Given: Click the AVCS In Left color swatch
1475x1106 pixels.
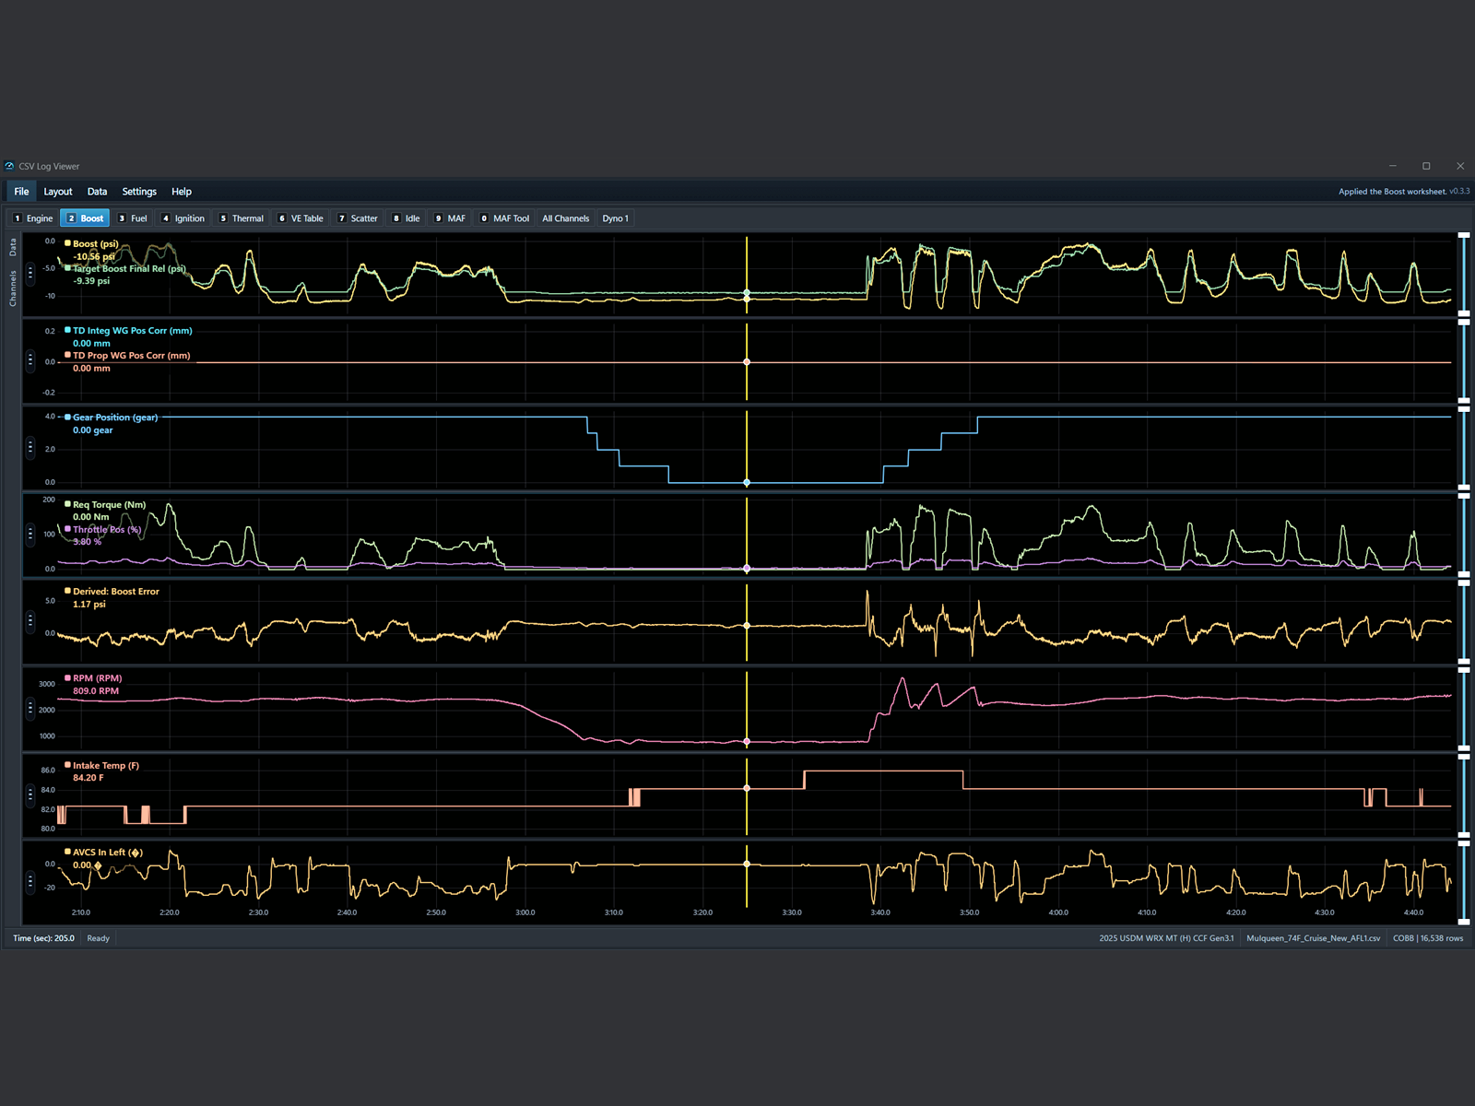Looking at the screenshot, I should pos(67,852).
